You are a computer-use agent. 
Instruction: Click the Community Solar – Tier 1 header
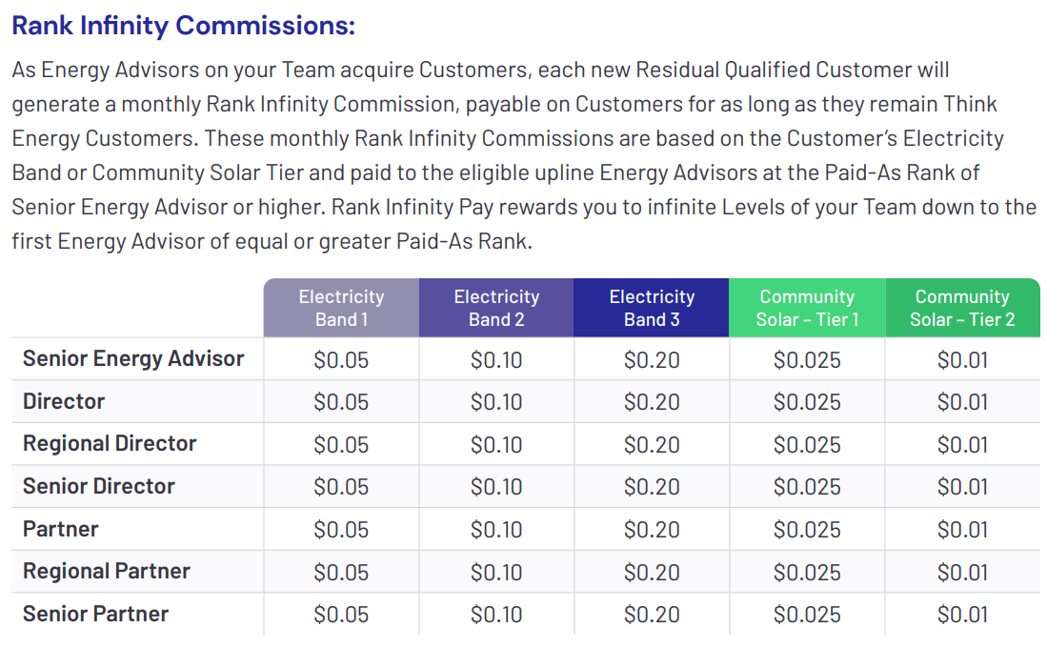(807, 308)
